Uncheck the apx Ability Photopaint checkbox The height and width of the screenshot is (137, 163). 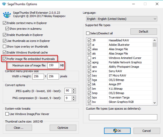point(89,67)
